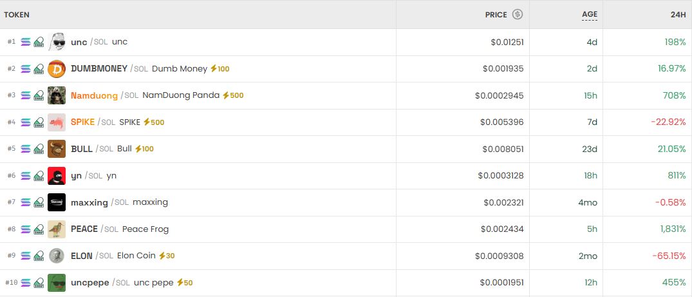Click the BULL token avatar
The width and height of the screenshot is (692, 297).
tap(57, 149)
